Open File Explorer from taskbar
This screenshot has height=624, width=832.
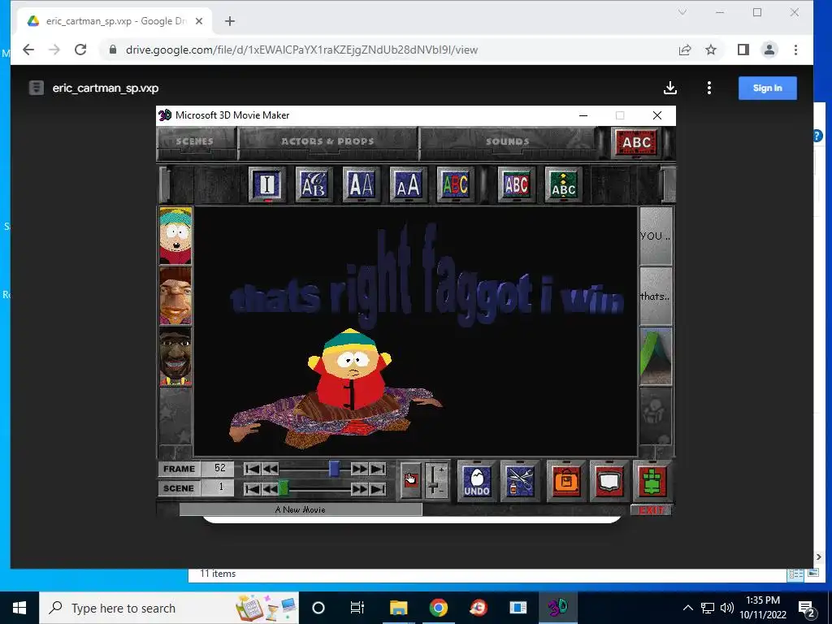tap(398, 608)
